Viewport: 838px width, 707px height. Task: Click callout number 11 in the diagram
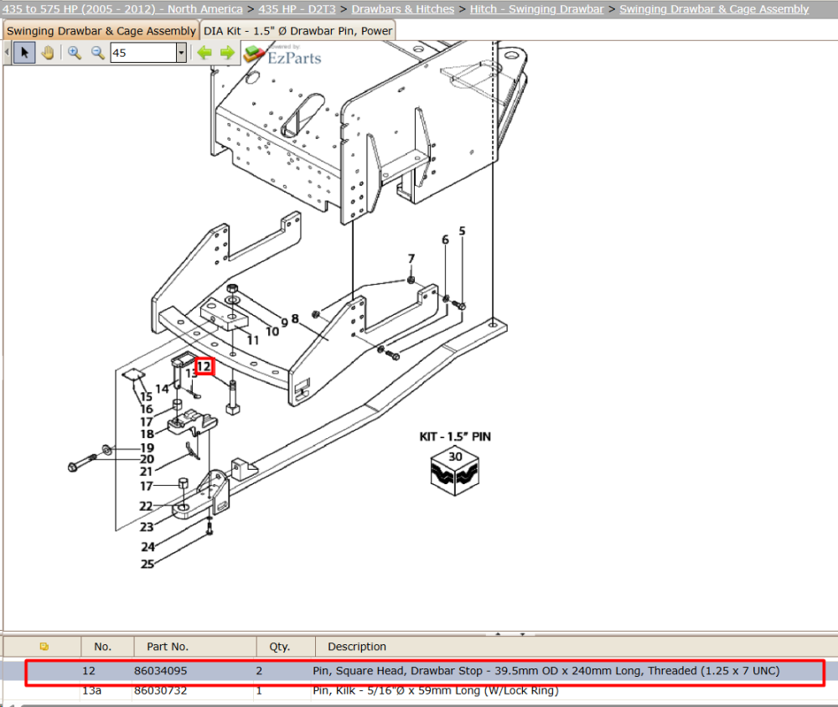(x=253, y=340)
